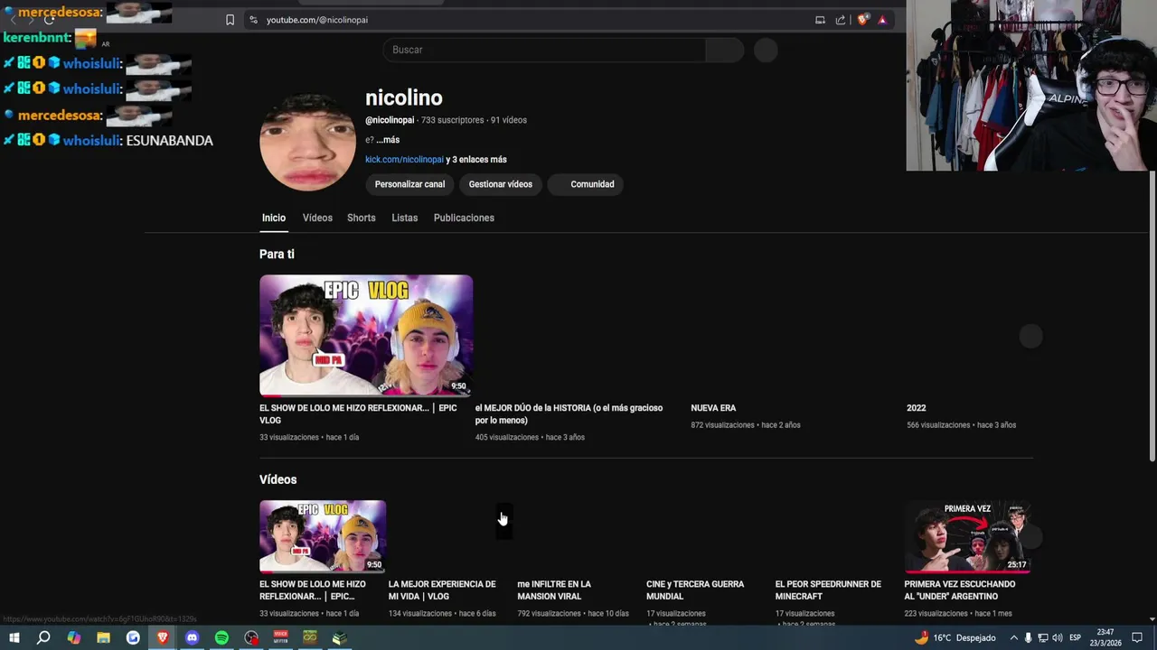This screenshot has height=650, width=1157.
Task: Open the 'NUEVA ERA' video title
Action: click(713, 408)
